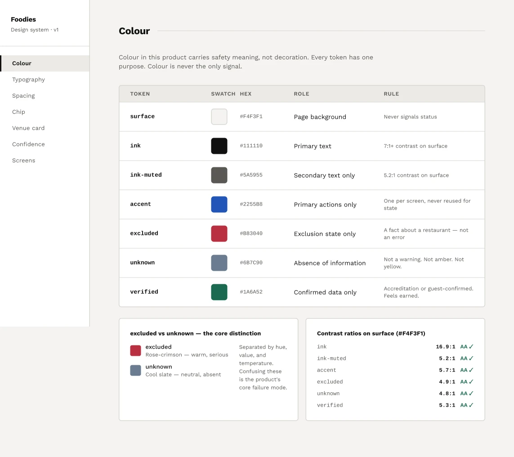Click the 16.9:1 ink contrast ratio
The height and width of the screenshot is (457, 514).
pos(446,346)
